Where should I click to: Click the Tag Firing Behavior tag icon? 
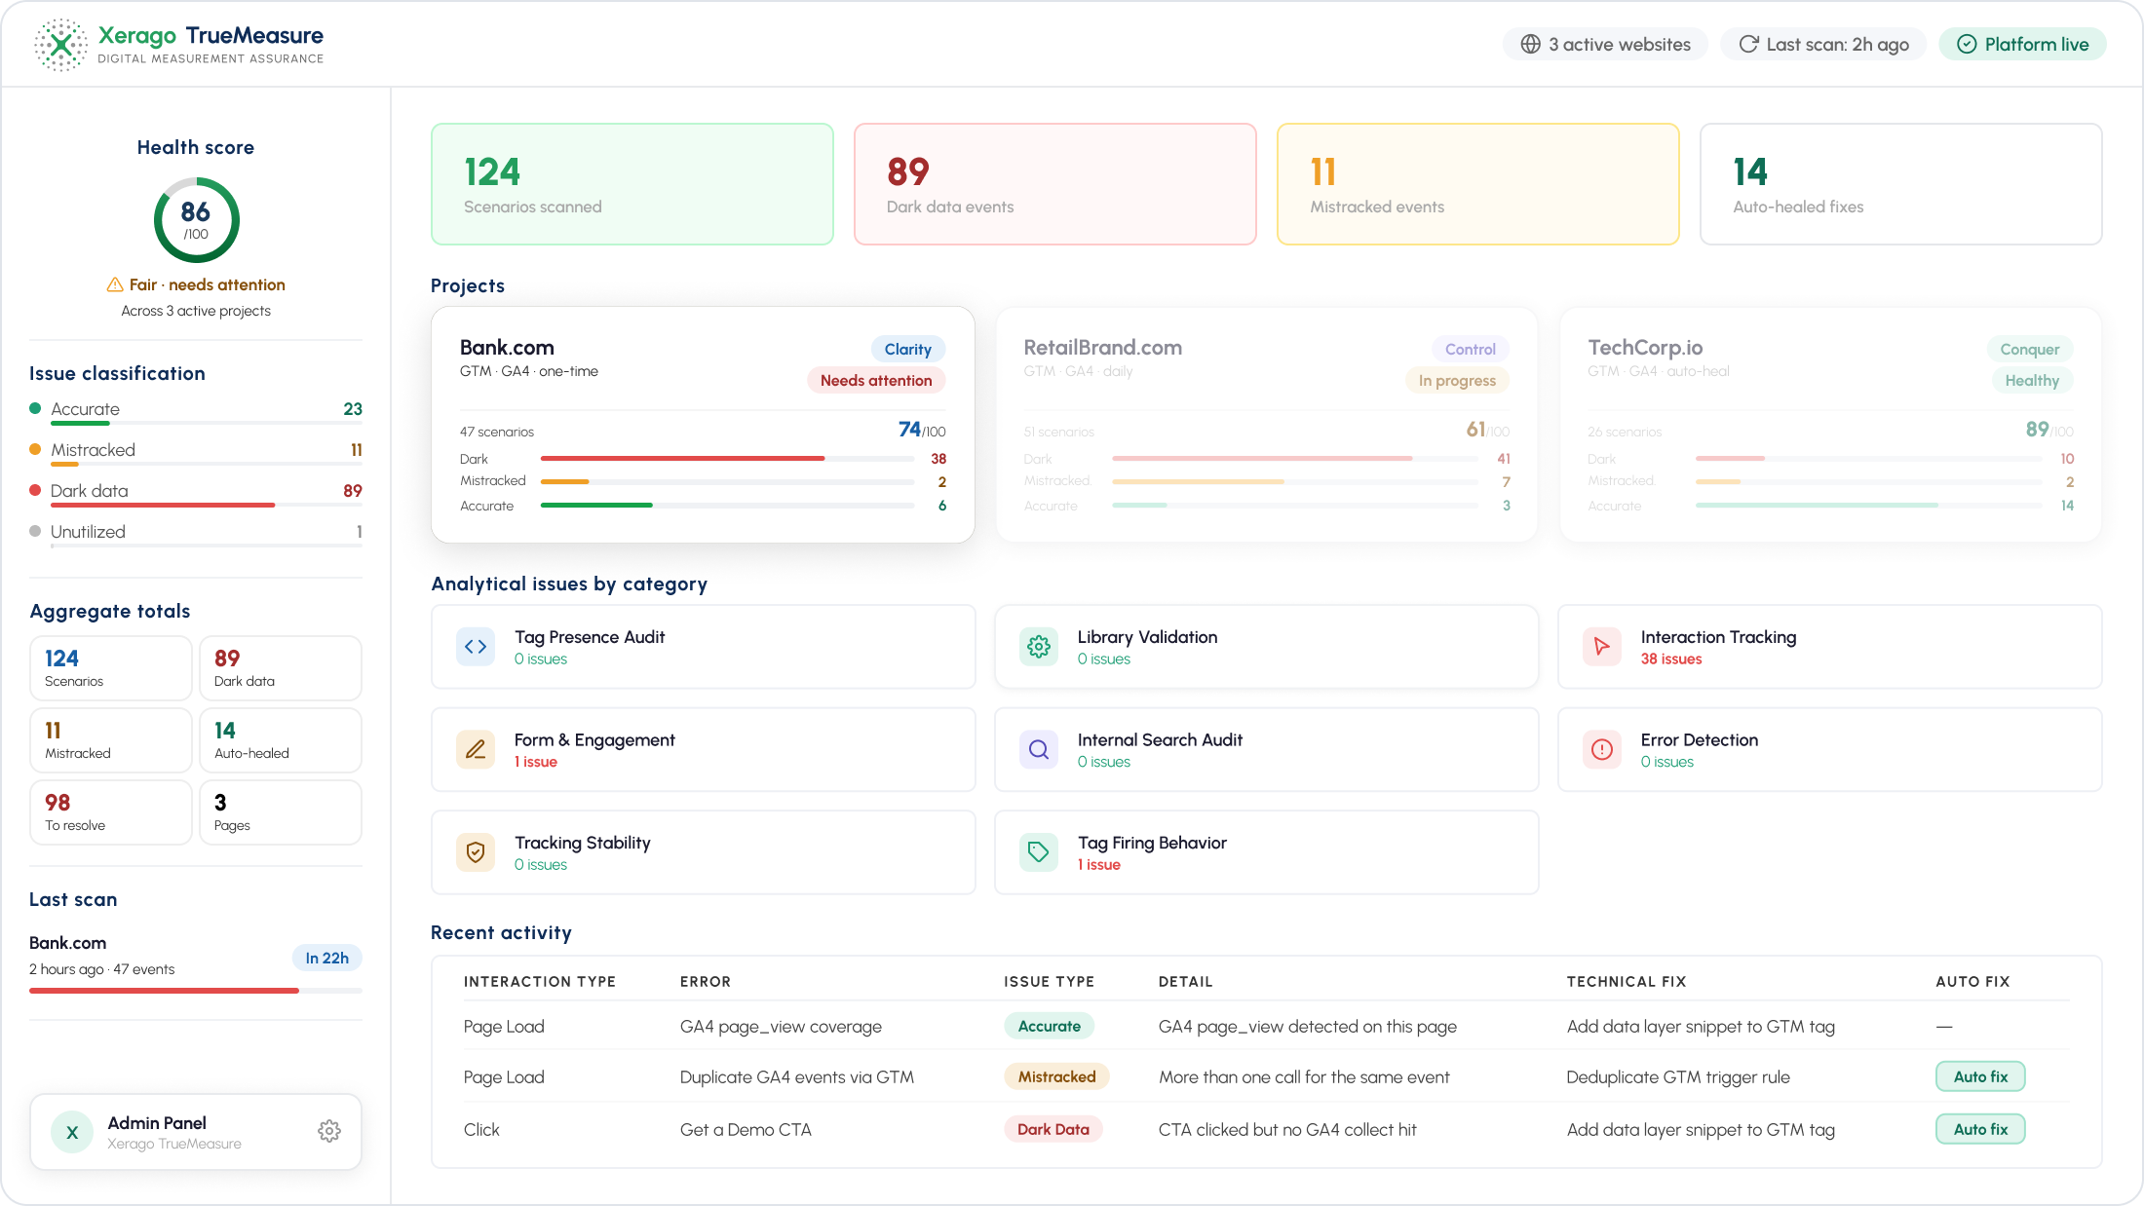tap(1039, 852)
